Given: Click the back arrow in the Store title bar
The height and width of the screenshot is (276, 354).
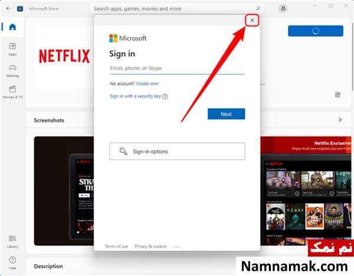Looking at the screenshot, I should point(8,9).
